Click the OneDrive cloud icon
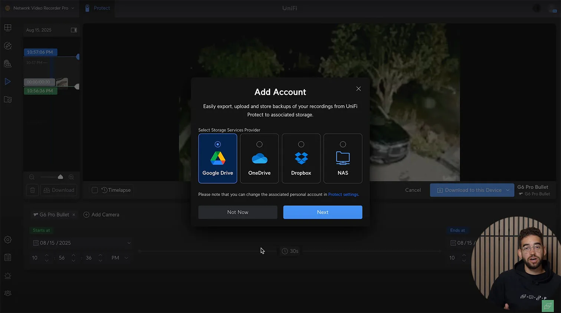561x313 pixels. pyautogui.click(x=259, y=158)
